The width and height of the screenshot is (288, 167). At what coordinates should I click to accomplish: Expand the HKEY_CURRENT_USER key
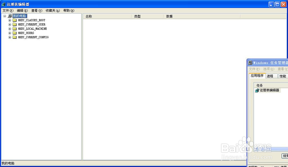tap(10, 24)
